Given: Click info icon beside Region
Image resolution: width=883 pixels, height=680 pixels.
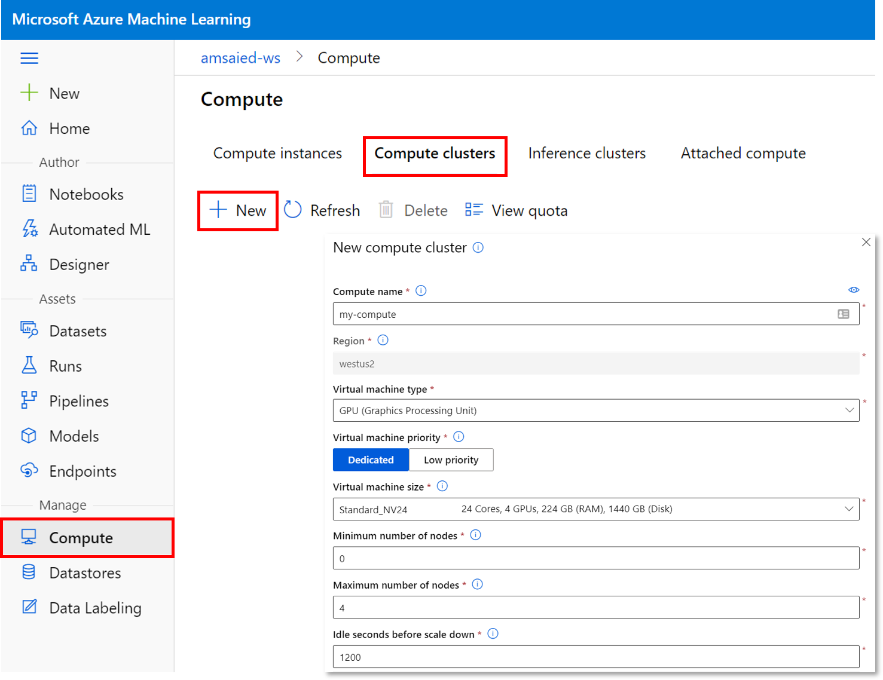Looking at the screenshot, I should (383, 340).
